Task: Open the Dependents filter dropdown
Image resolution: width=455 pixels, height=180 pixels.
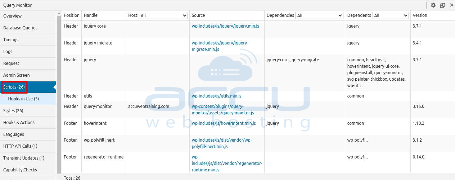Action: coord(391,15)
